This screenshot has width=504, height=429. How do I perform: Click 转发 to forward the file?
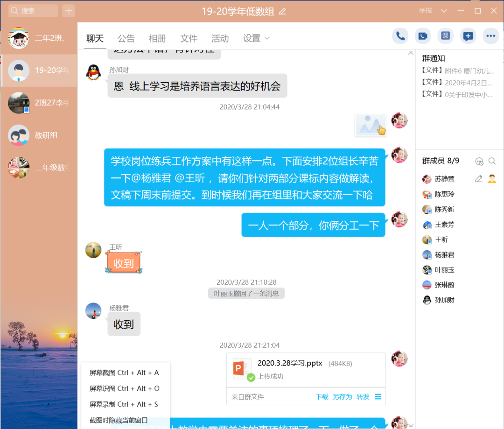point(363,397)
